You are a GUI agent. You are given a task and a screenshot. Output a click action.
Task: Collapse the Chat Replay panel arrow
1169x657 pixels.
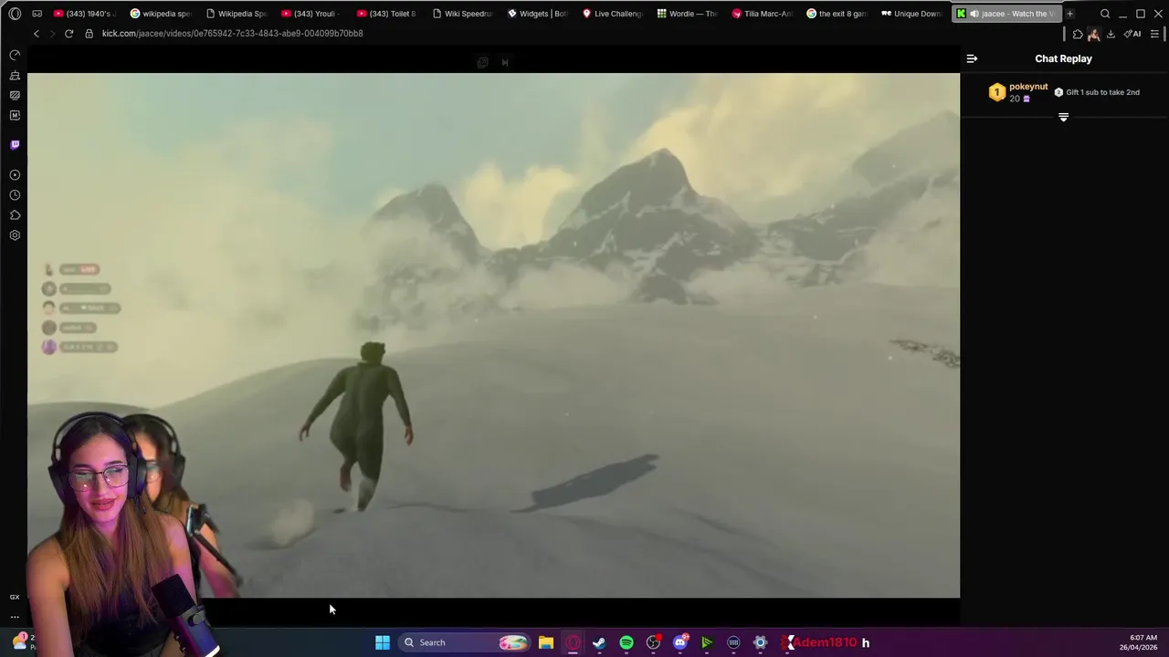coord(972,58)
